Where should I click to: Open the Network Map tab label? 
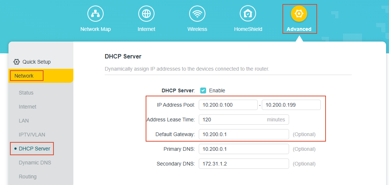[x=95, y=29]
